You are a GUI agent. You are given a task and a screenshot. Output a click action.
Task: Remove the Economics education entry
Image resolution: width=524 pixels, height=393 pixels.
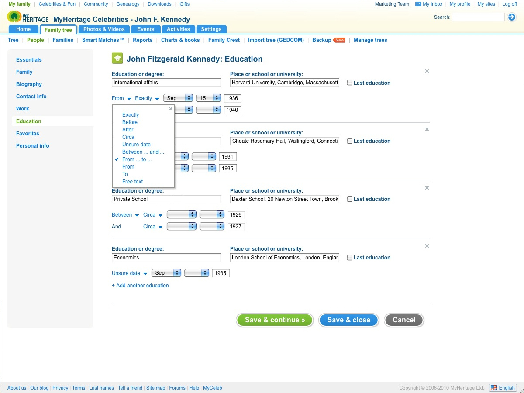427,246
